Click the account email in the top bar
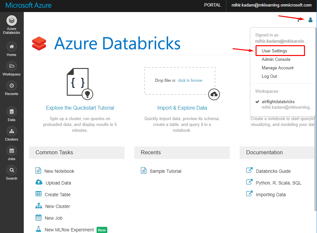The height and width of the screenshot is (233, 317). point(271,5)
